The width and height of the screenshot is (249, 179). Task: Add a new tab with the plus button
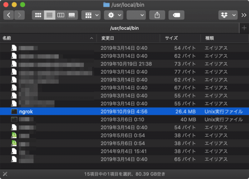click(x=244, y=28)
